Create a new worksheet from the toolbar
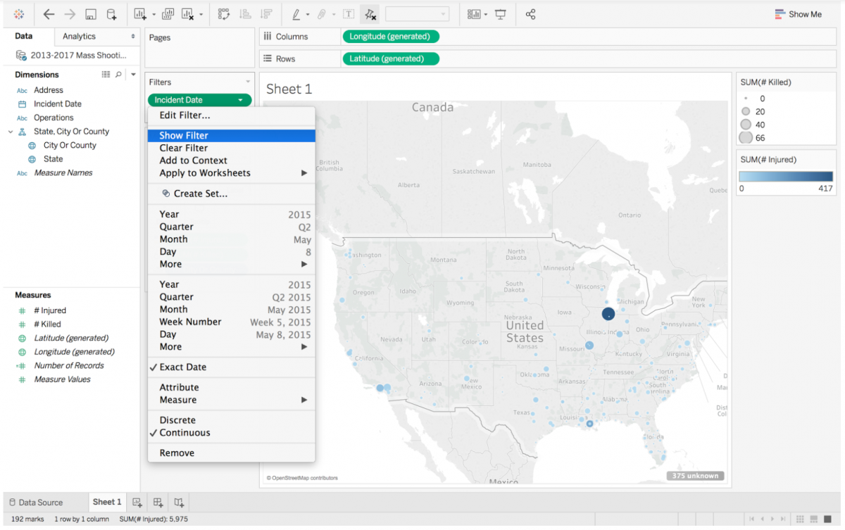Image resolution: width=845 pixels, height=530 pixels. click(139, 13)
